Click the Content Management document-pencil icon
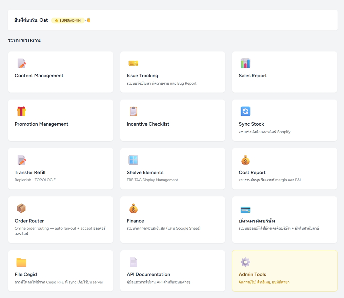Image resolution: width=344 pixels, height=298 pixels. click(x=21, y=63)
